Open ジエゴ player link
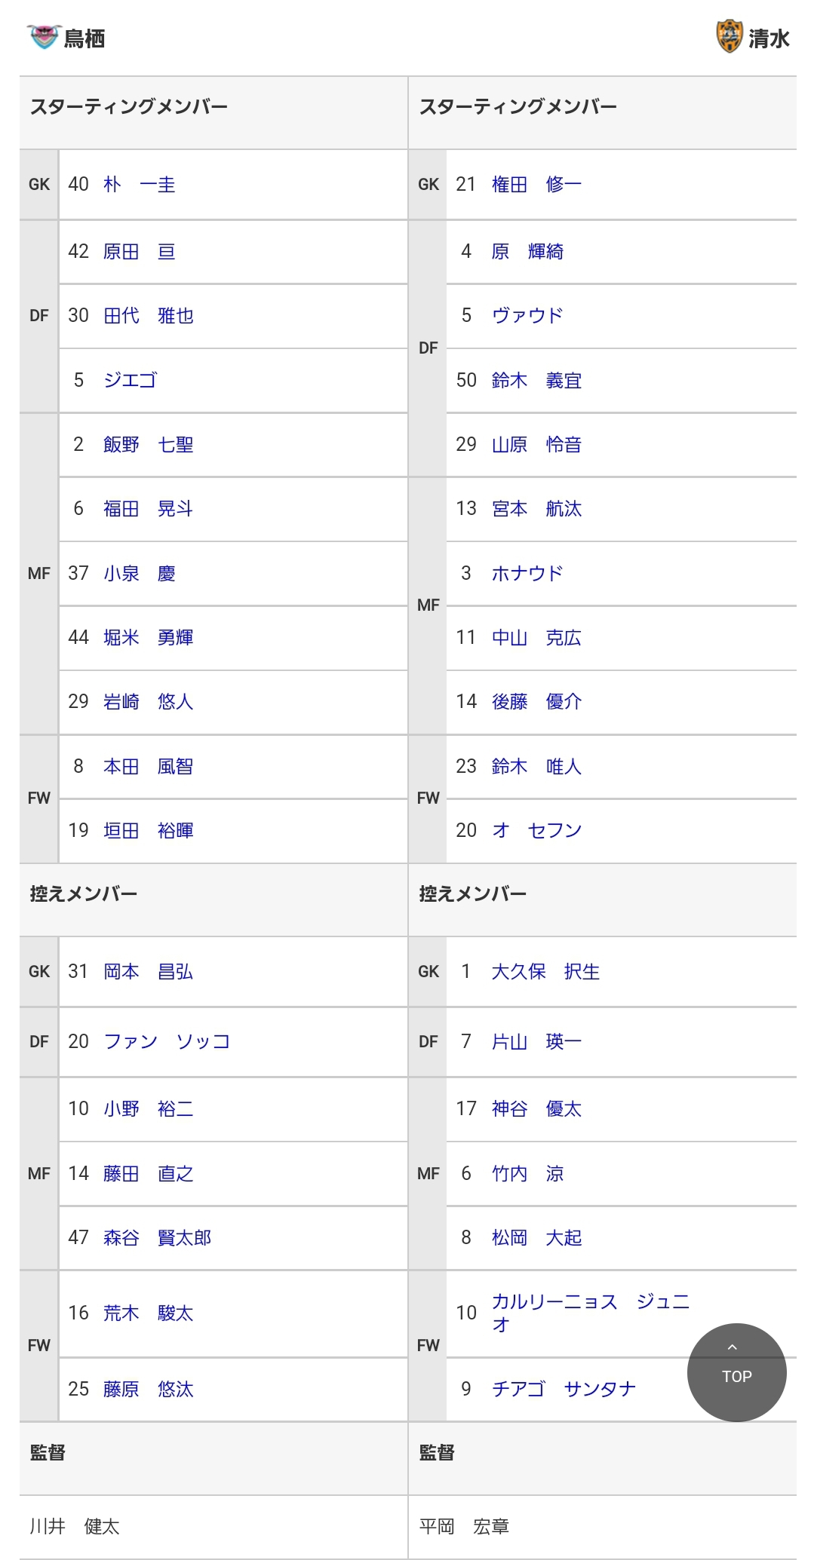 click(131, 380)
